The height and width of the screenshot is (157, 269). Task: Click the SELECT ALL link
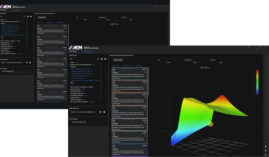coord(116,66)
